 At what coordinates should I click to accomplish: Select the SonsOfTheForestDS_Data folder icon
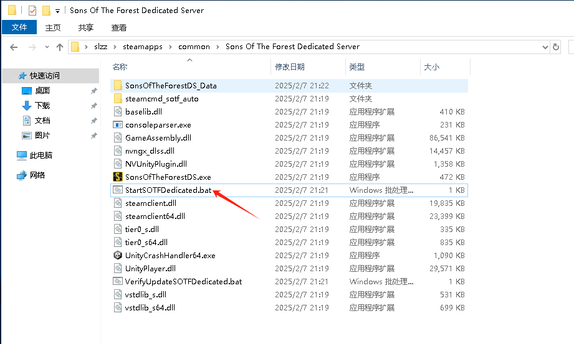tap(118, 86)
